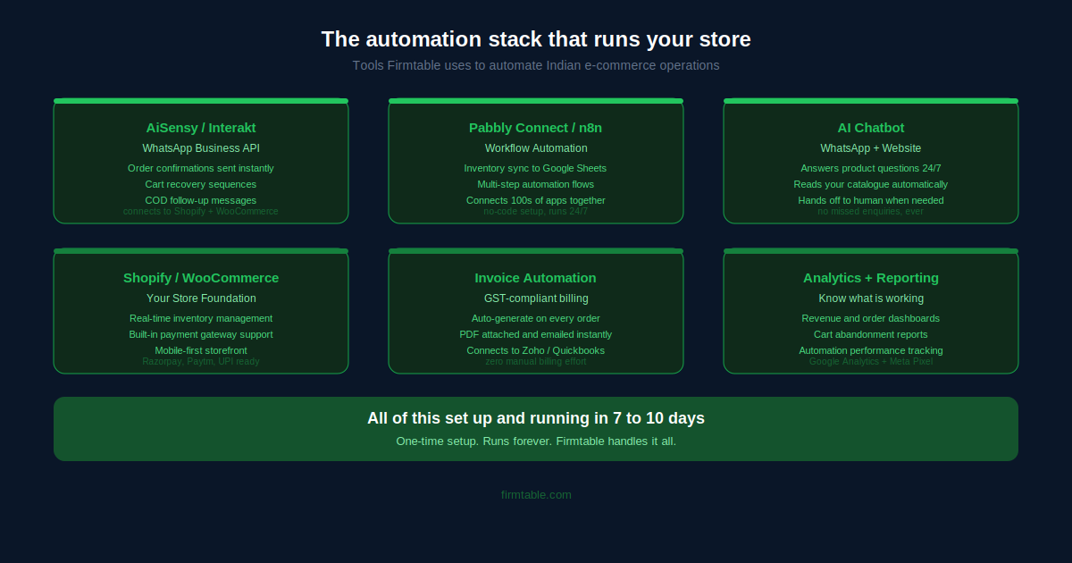
Task: Click the Invoice Automation card title
Action: point(536,278)
